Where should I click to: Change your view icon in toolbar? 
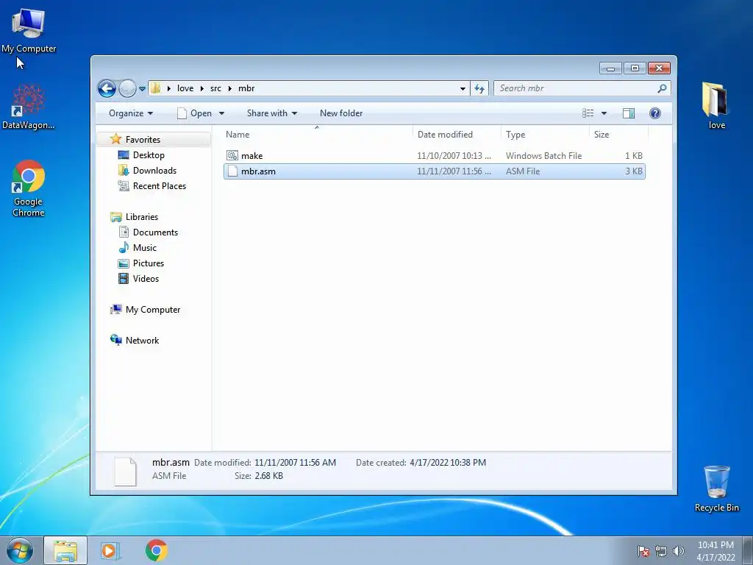point(588,113)
